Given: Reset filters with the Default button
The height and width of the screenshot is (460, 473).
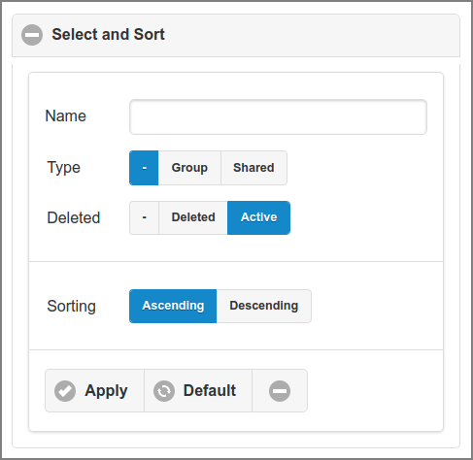Looking at the screenshot, I should [198, 390].
